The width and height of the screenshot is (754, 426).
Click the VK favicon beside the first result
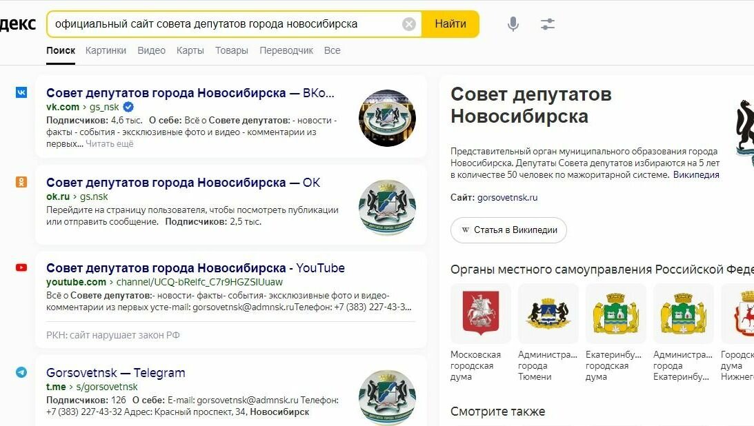21,92
